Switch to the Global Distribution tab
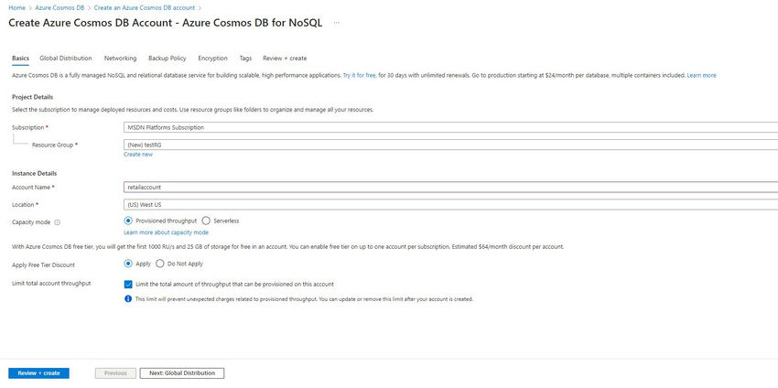778x388 pixels. (x=66, y=58)
